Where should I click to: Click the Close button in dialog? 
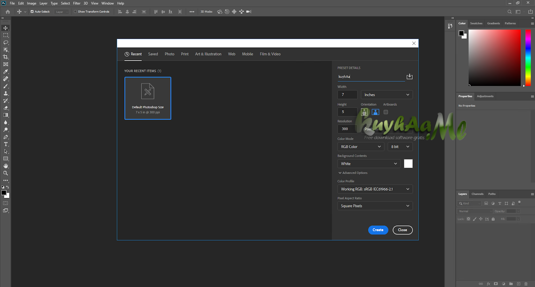(x=403, y=230)
